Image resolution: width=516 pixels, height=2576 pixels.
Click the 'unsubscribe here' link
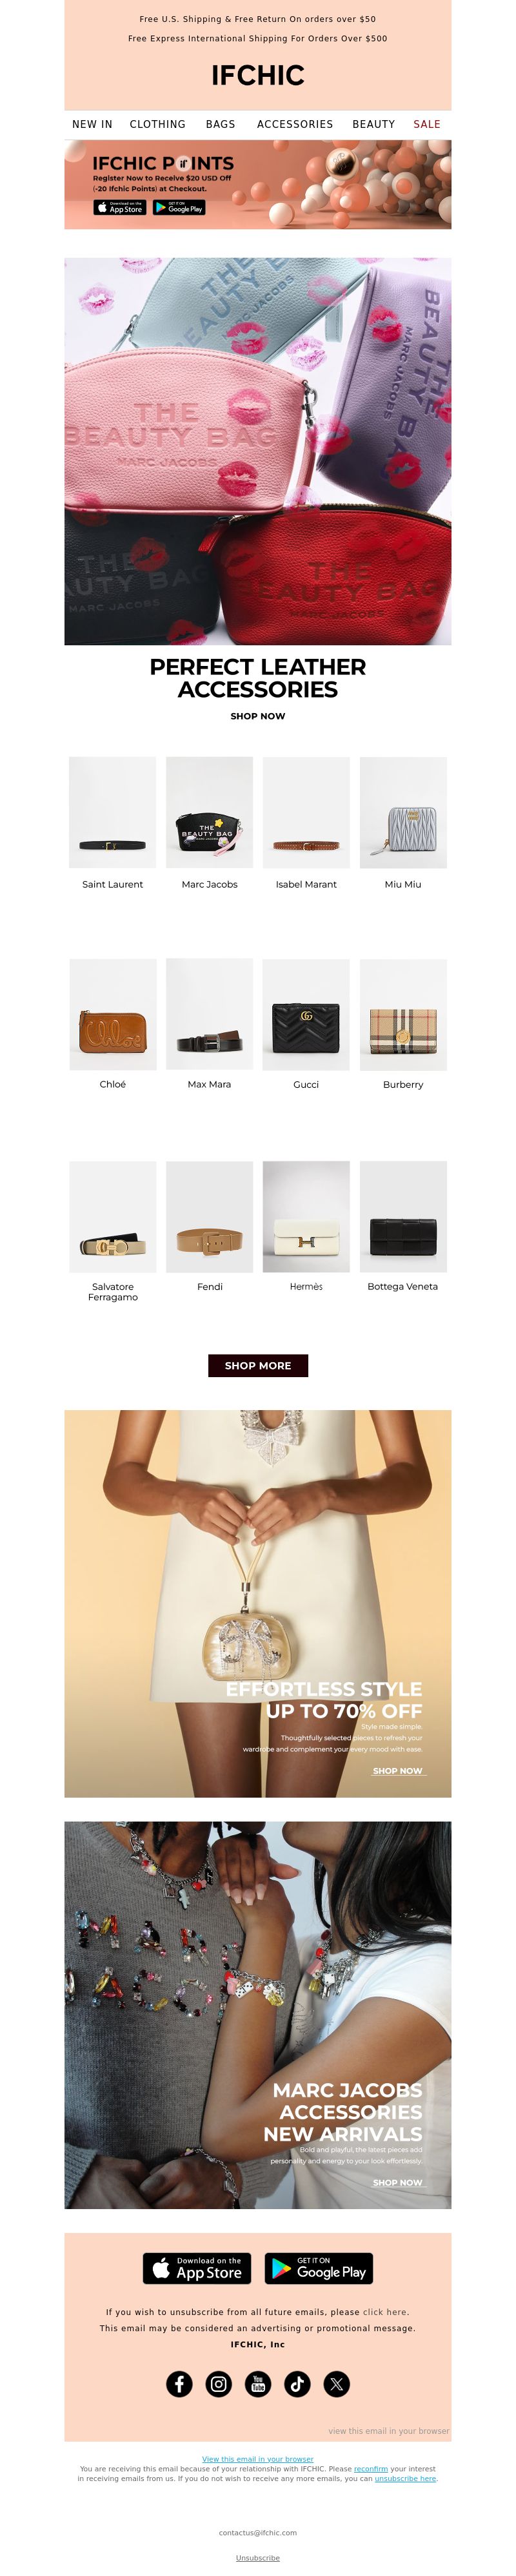(x=405, y=2478)
